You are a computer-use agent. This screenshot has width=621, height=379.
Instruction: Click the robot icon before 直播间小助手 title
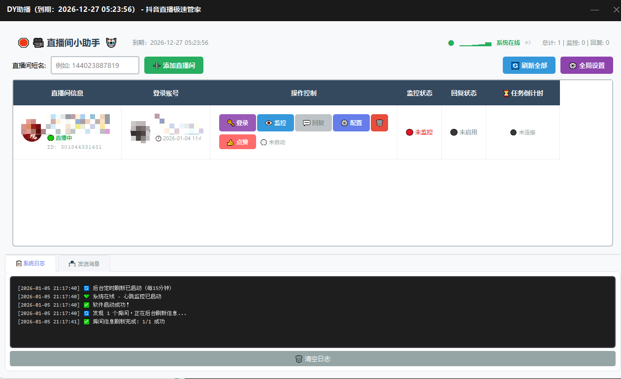click(38, 43)
